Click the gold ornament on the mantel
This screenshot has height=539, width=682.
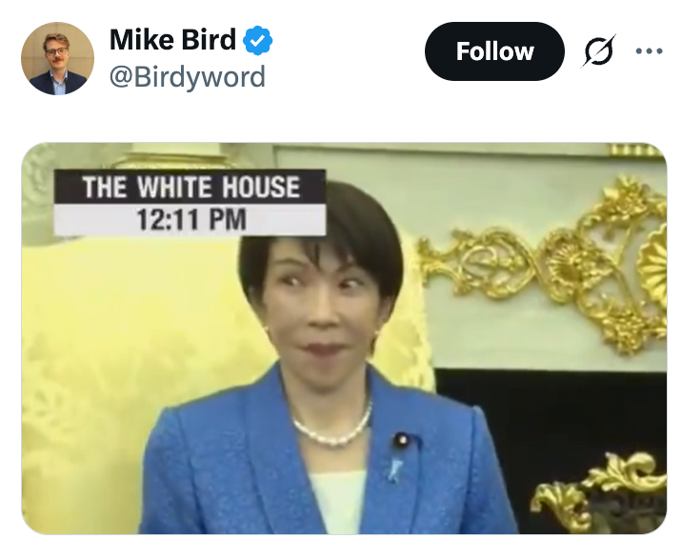[542, 265]
